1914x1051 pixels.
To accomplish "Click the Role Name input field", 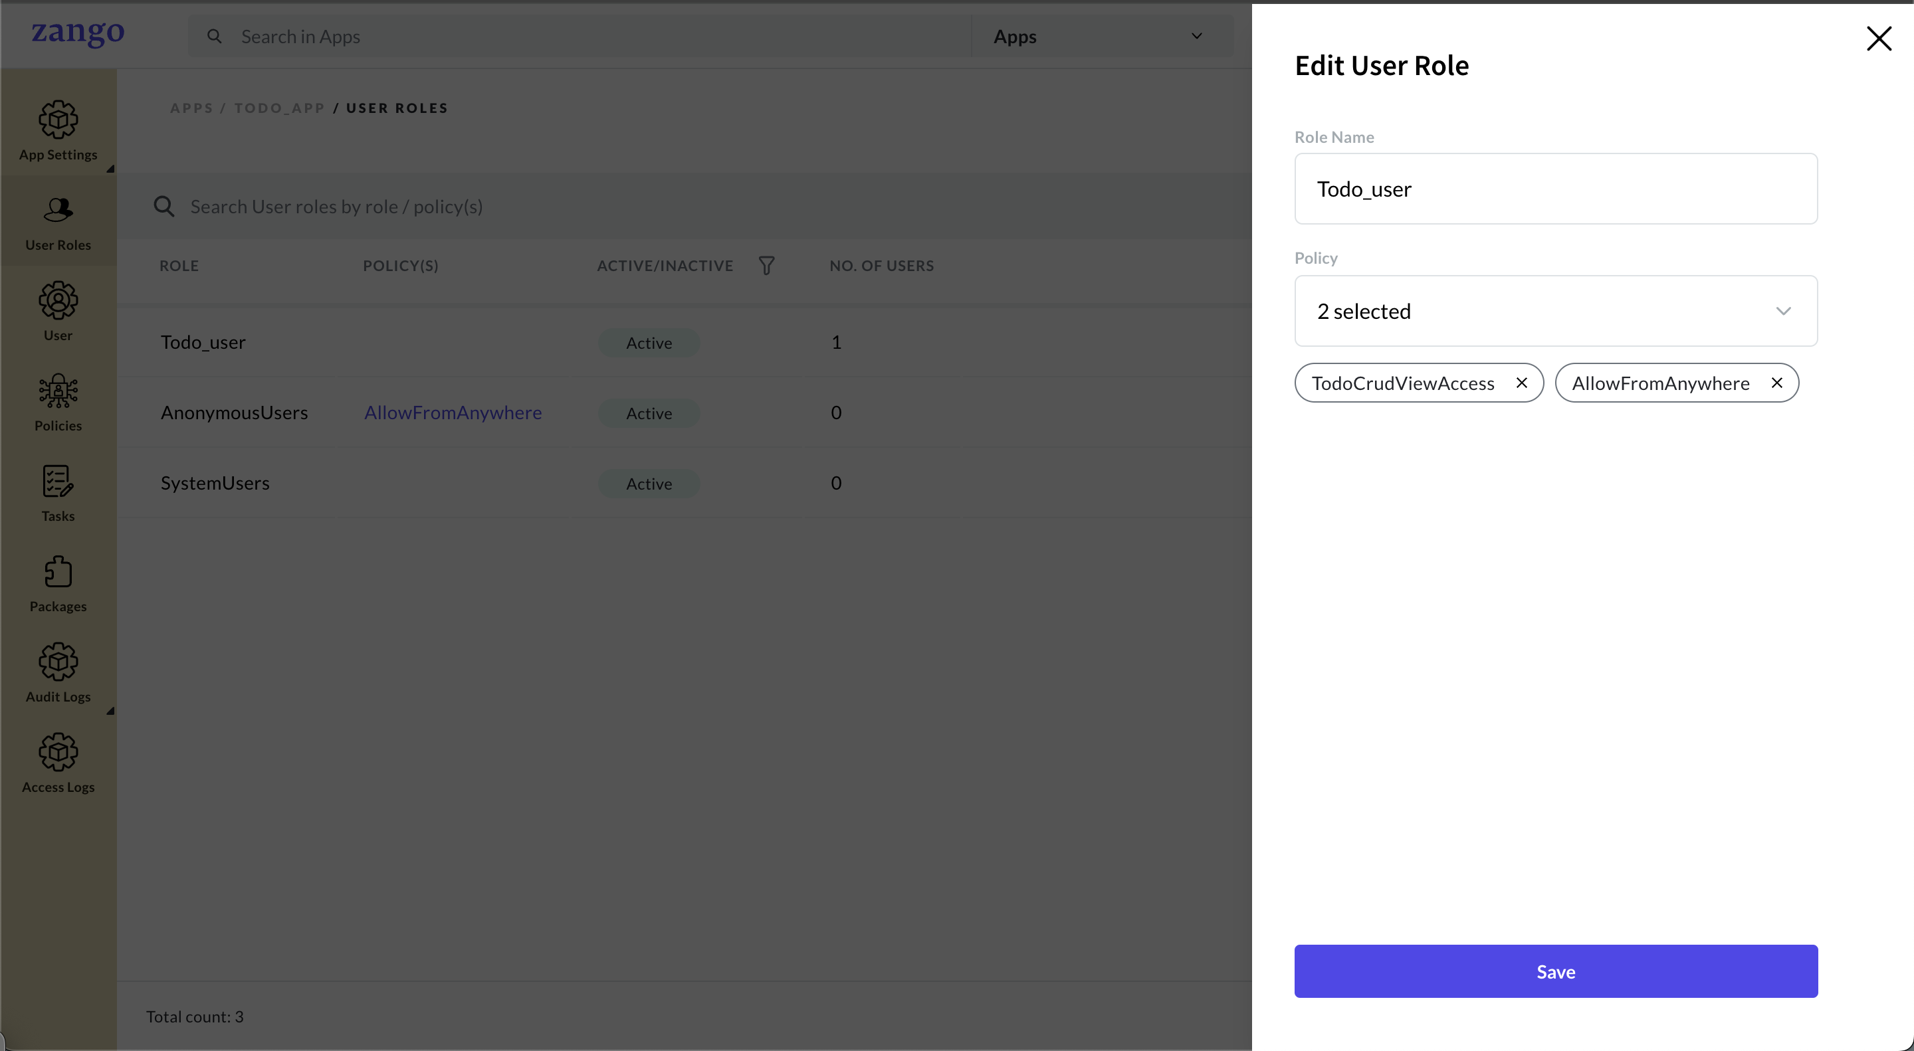I will click(x=1557, y=187).
